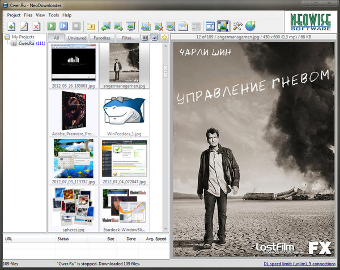Click the globe browser icon in the toolbar
Viewport: 340px width, 270px height.
click(250, 26)
